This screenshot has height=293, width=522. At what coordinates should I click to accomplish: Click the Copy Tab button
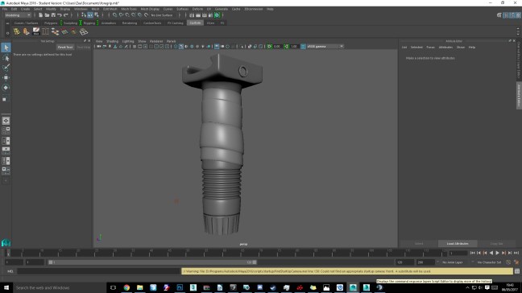[x=496, y=244]
